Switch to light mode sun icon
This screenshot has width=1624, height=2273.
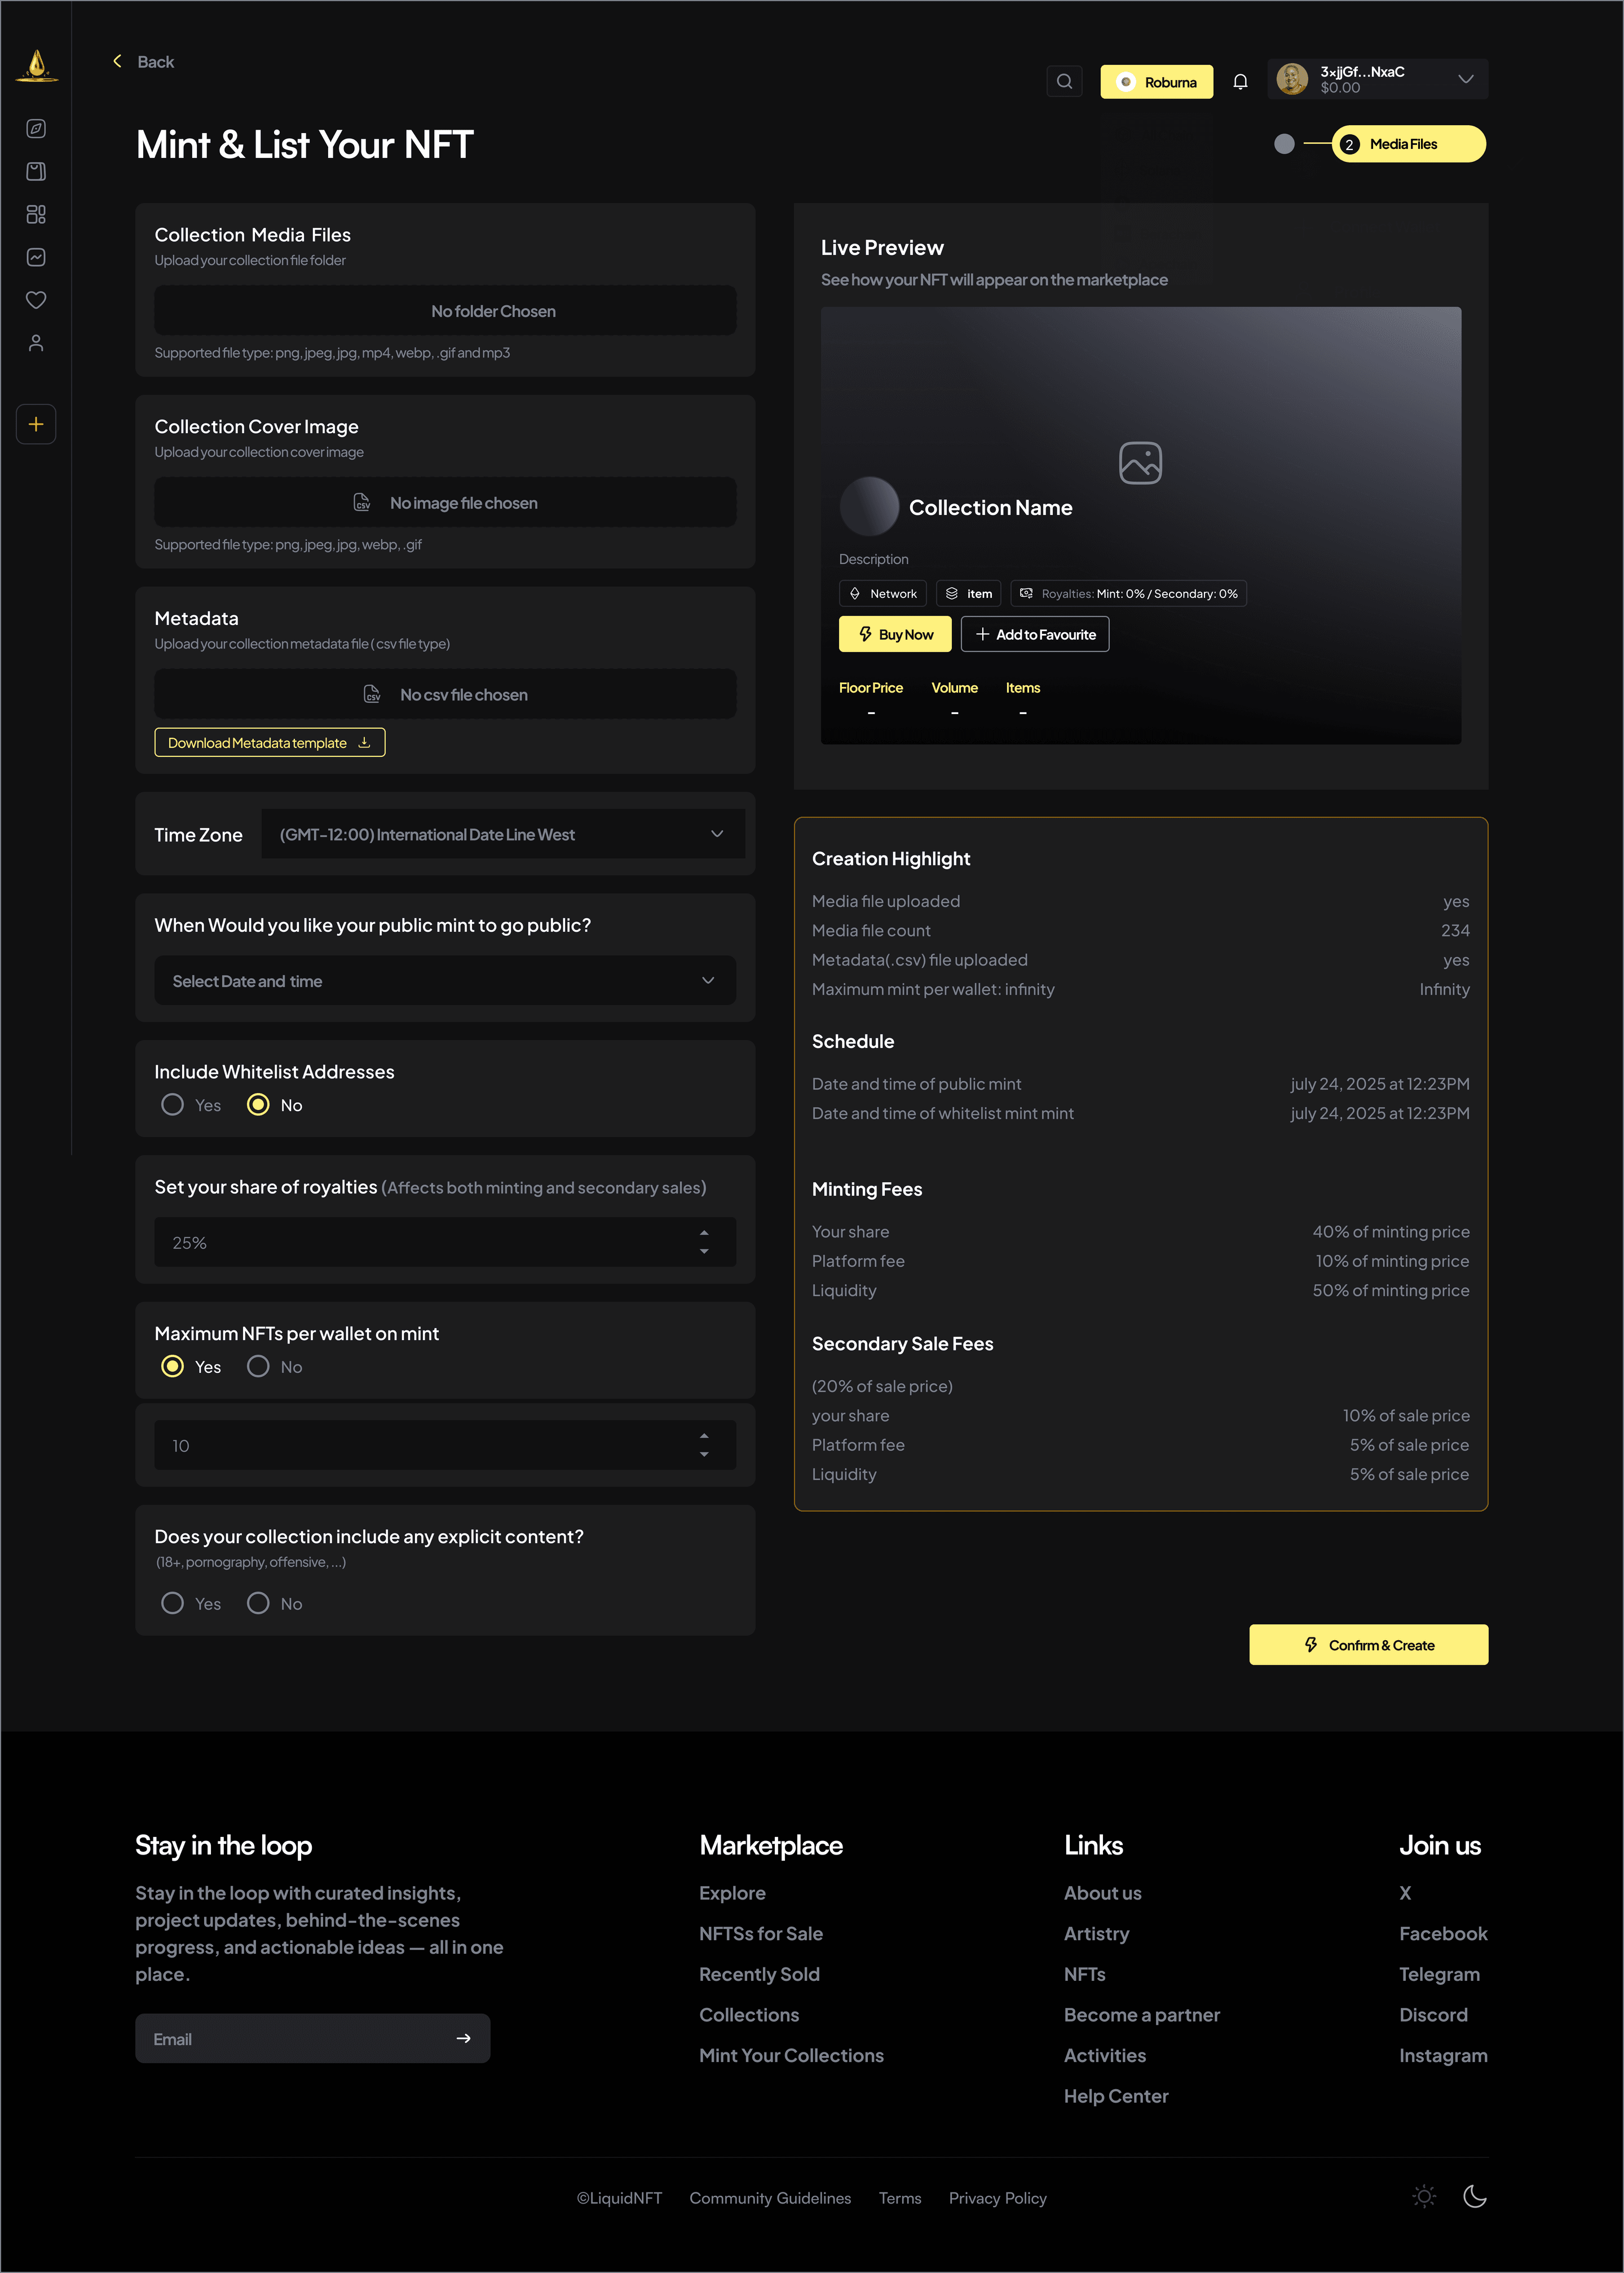(1424, 2196)
